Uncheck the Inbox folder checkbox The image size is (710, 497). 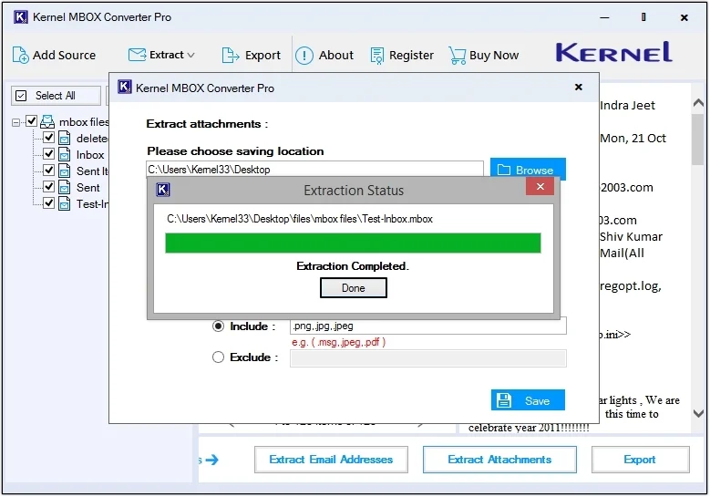(x=49, y=153)
